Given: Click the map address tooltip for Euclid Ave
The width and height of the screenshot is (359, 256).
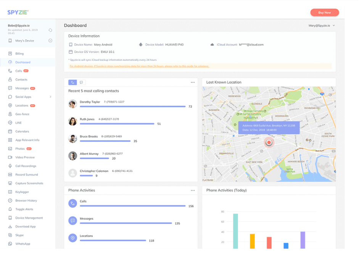Looking at the screenshot, I should 269,128.
